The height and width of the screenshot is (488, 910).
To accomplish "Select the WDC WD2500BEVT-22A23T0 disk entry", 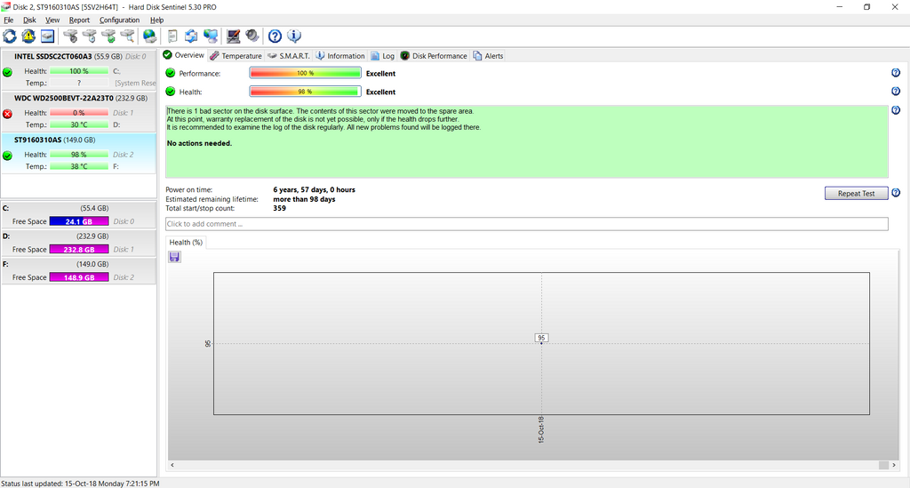I will point(78,111).
